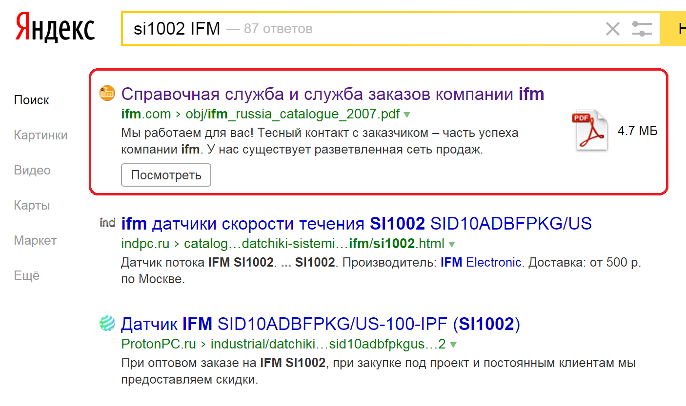The image size is (686, 406).
Task: Open the industrial/datchiki…sid10adbfpkgus…2 path link
Action: pos(328,344)
